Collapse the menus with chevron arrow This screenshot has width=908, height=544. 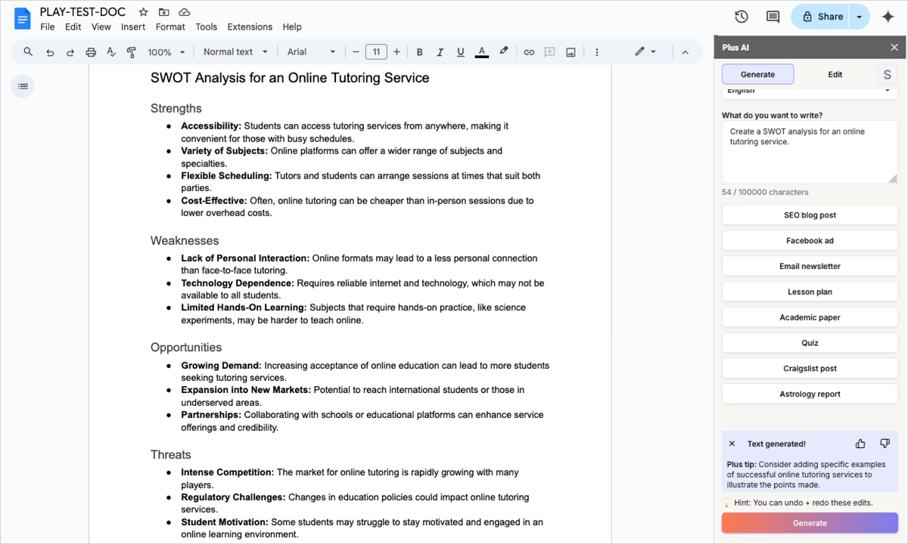point(686,52)
